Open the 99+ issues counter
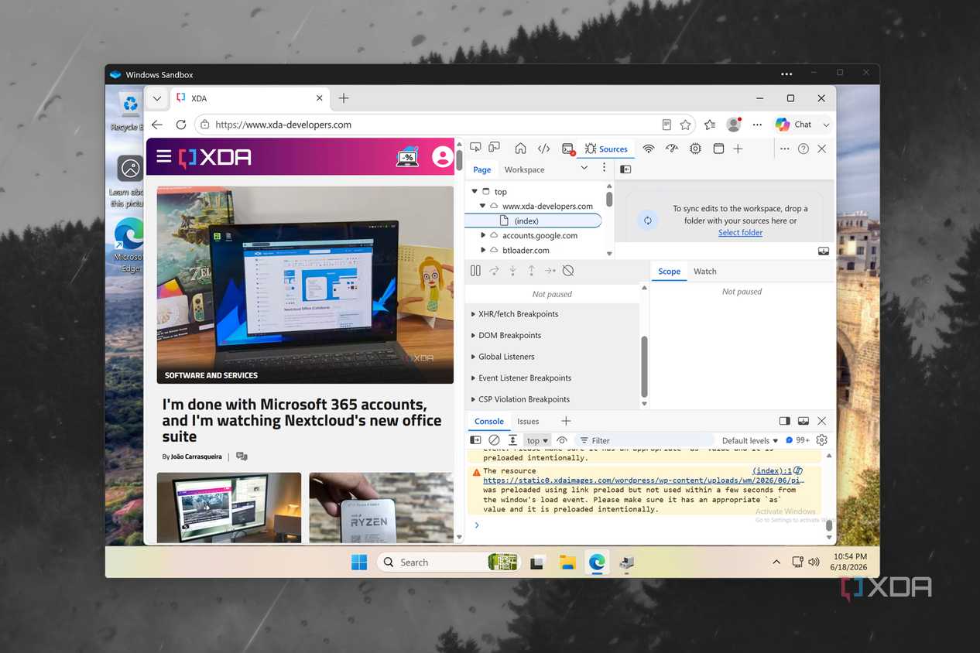Viewport: 980px width, 653px height. pos(797,440)
